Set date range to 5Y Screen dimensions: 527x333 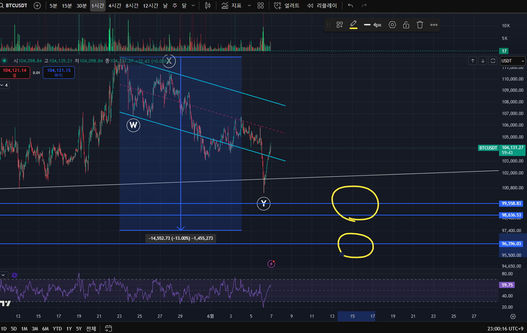79,329
